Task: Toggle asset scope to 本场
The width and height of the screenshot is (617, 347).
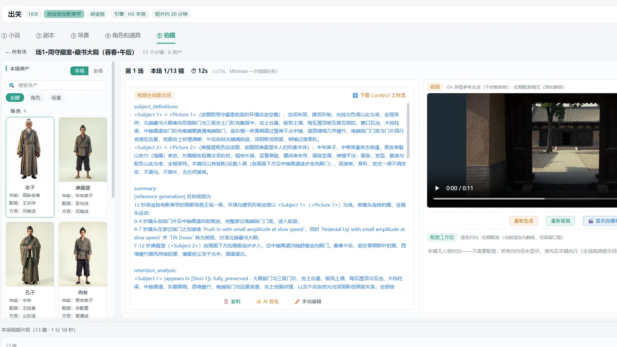Action: (79, 71)
